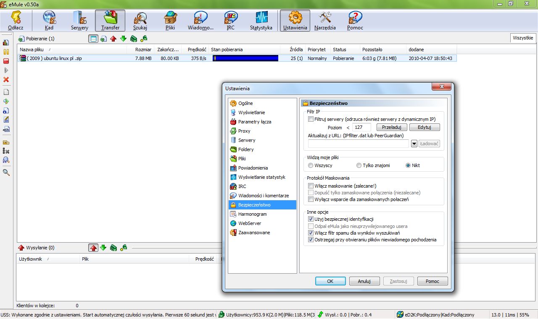Click the Ustawienia settings toolbar icon

(295, 21)
